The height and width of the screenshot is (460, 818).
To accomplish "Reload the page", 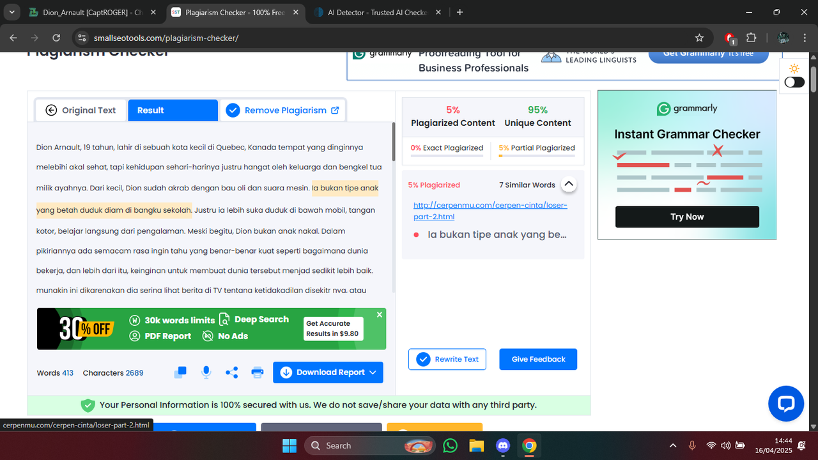I will point(56,38).
